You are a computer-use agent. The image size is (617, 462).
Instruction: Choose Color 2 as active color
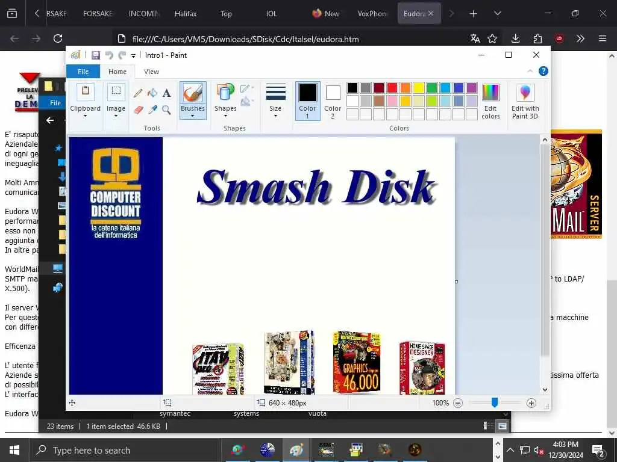(x=333, y=101)
